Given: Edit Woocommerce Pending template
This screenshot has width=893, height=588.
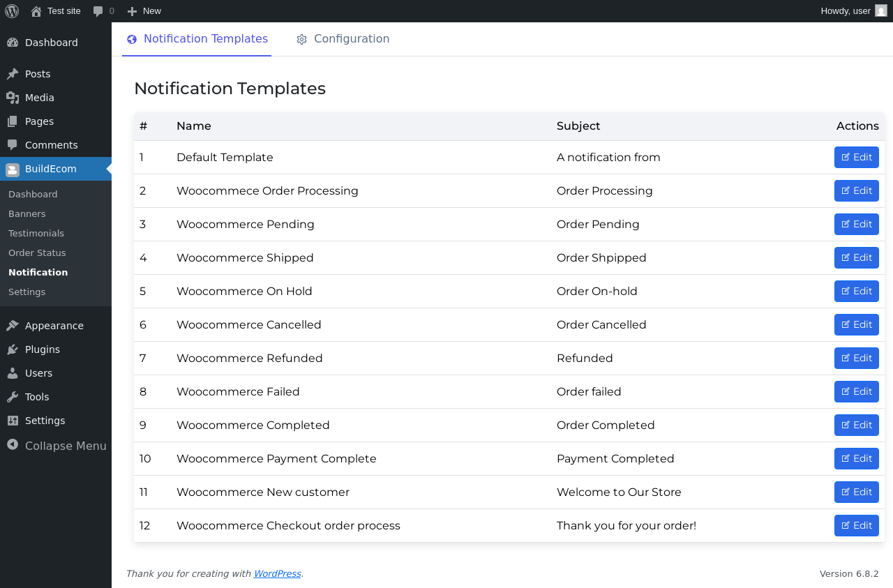Looking at the screenshot, I should click(857, 224).
